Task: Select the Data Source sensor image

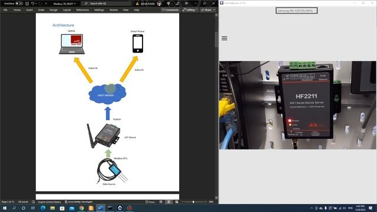Action: [x=112, y=171]
